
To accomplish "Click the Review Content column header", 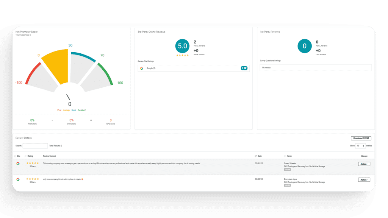I will pyautogui.click(x=49, y=156).
